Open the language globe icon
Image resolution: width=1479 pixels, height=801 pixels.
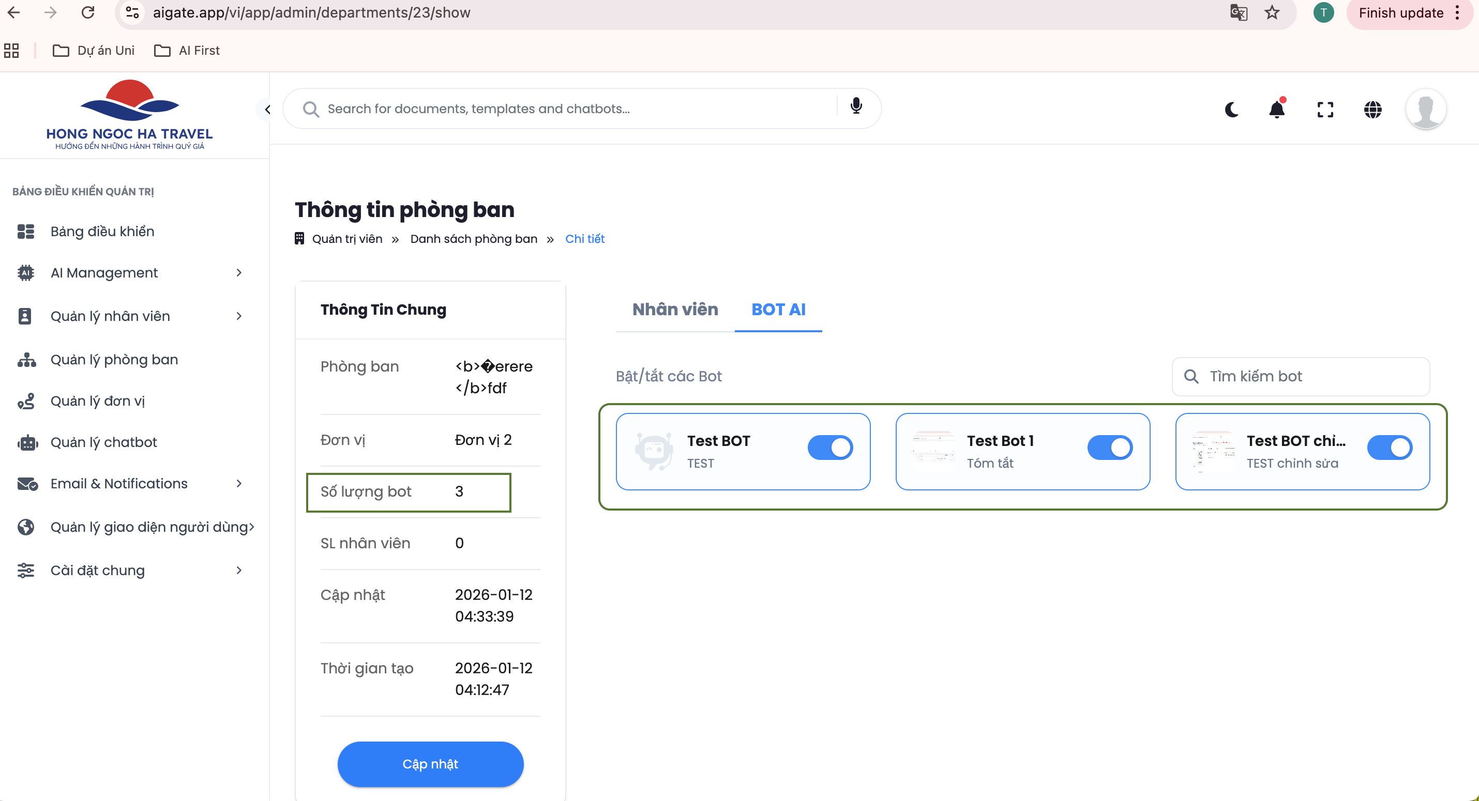1372,109
